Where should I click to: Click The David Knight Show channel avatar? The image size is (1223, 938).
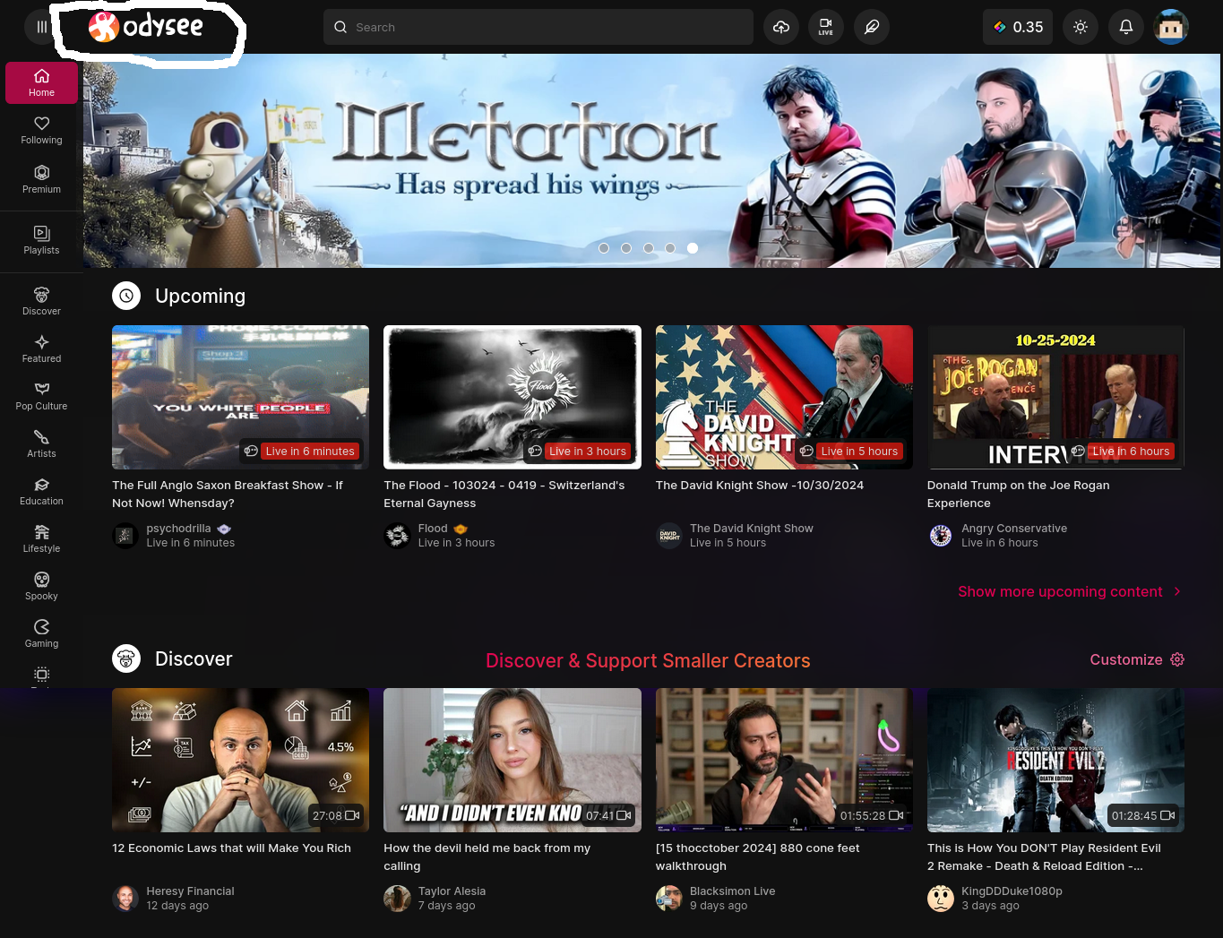coord(669,536)
